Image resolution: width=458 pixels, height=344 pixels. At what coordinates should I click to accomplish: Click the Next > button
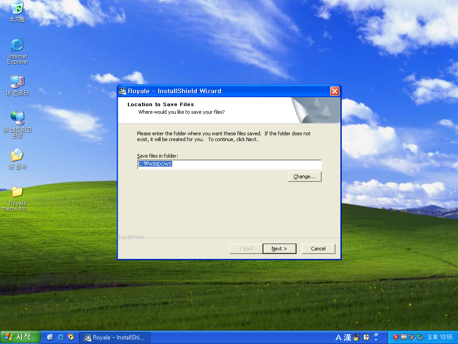tap(279, 249)
